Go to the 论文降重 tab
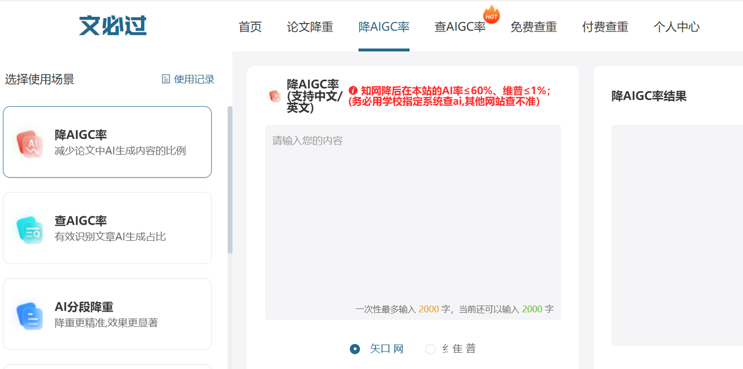This screenshot has height=369, width=743. 310,27
